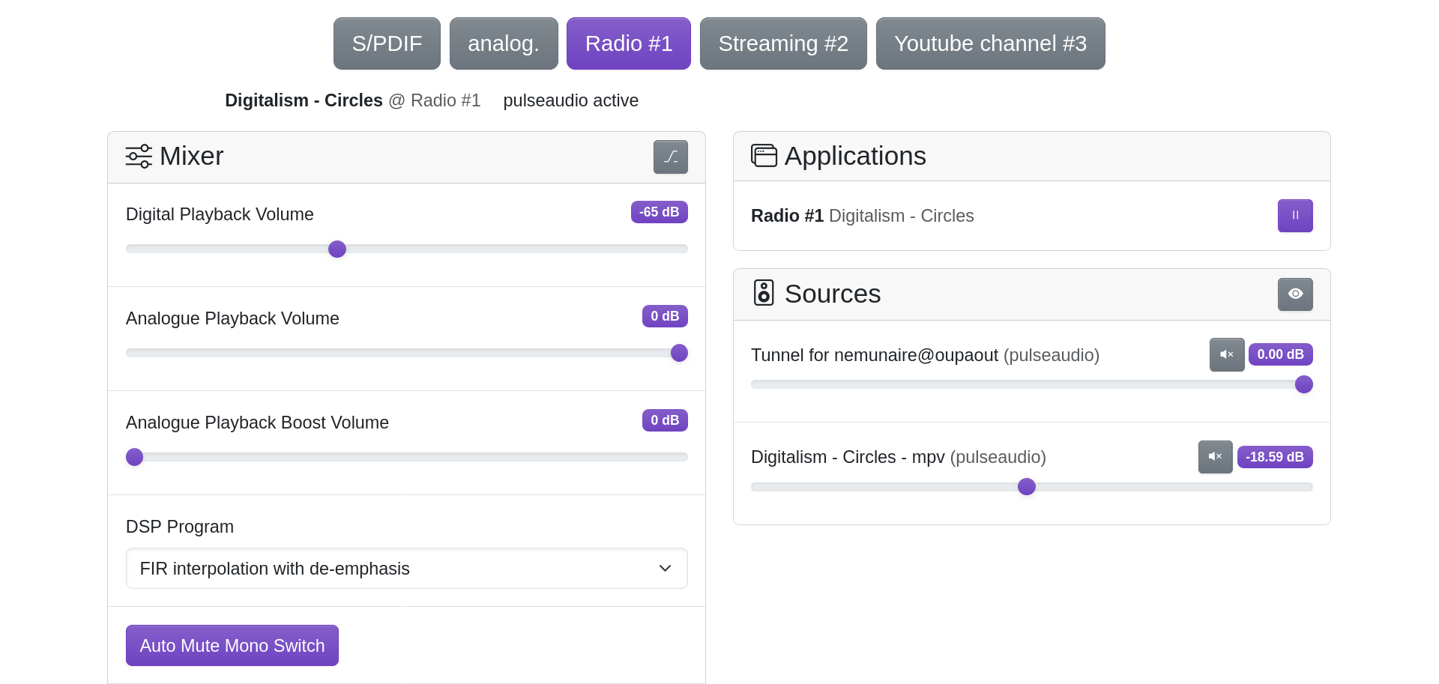This screenshot has width=1439, height=684.
Task: Click the -65 dB badge
Action: click(x=660, y=212)
